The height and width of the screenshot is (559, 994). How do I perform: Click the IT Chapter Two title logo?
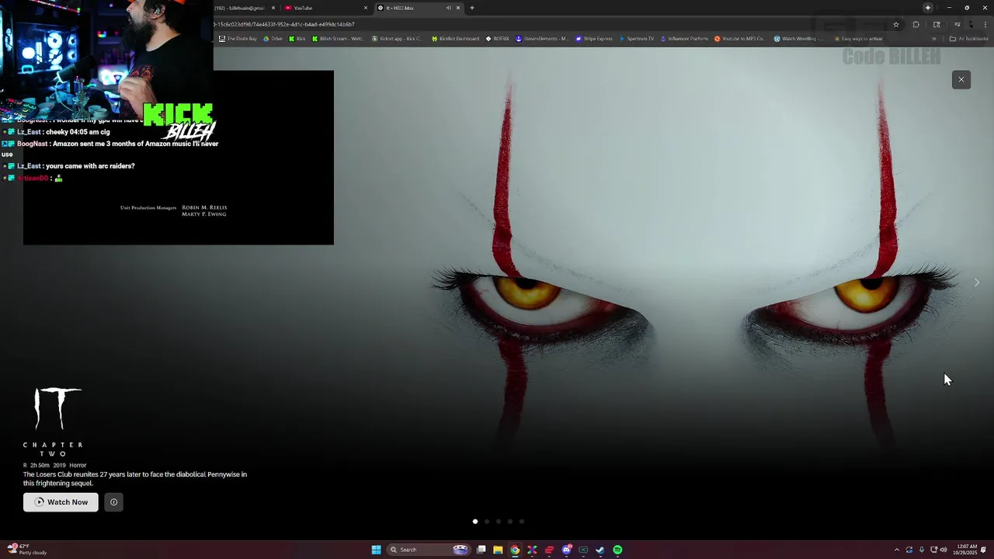coord(54,422)
